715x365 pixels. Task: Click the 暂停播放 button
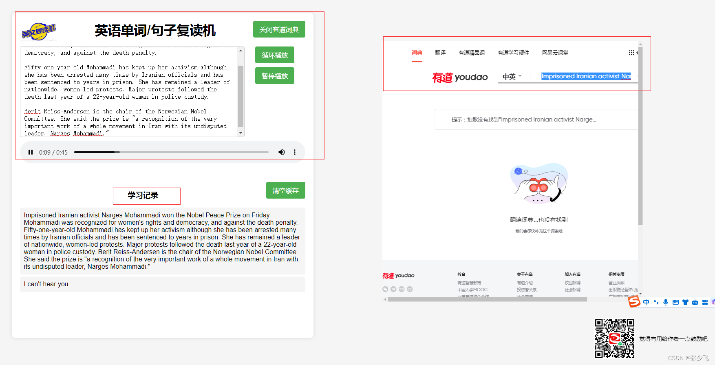[275, 76]
